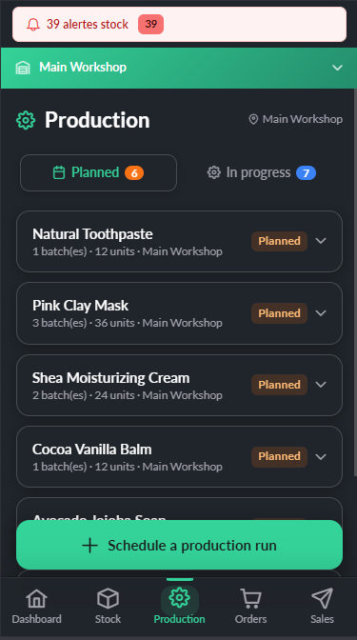
Task: Switch to the Planned tab
Action: pos(98,172)
